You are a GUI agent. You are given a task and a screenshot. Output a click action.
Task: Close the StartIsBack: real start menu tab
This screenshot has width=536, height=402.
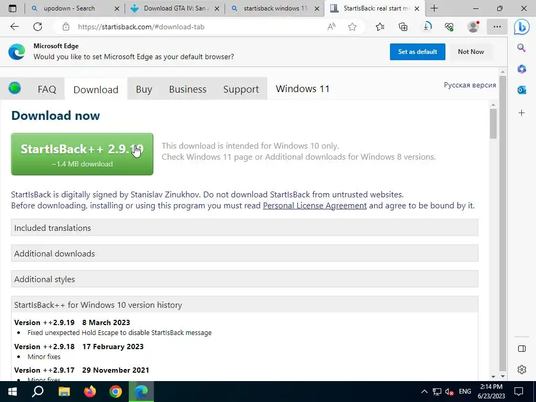click(417, 8)
